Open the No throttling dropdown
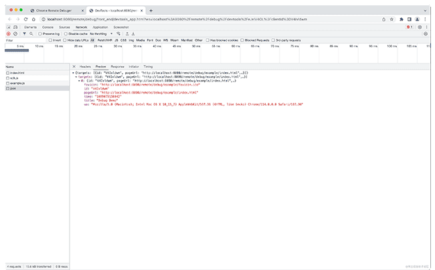The height and width of the screenshot is (270, 435). click(101, 34)
